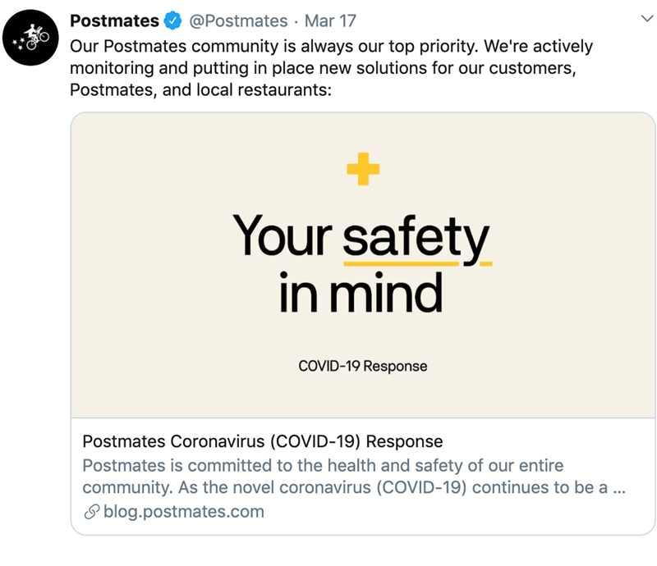This screenshot has width=657, height=566.
Task: Click the "in mind" text in the preview image
Action: 361,293
